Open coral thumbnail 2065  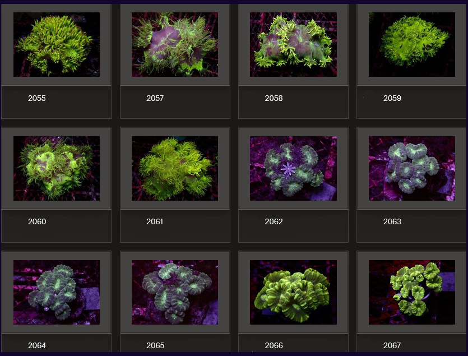pos(175,293)
